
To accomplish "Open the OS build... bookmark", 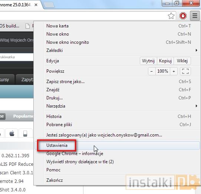I will 10,26.
